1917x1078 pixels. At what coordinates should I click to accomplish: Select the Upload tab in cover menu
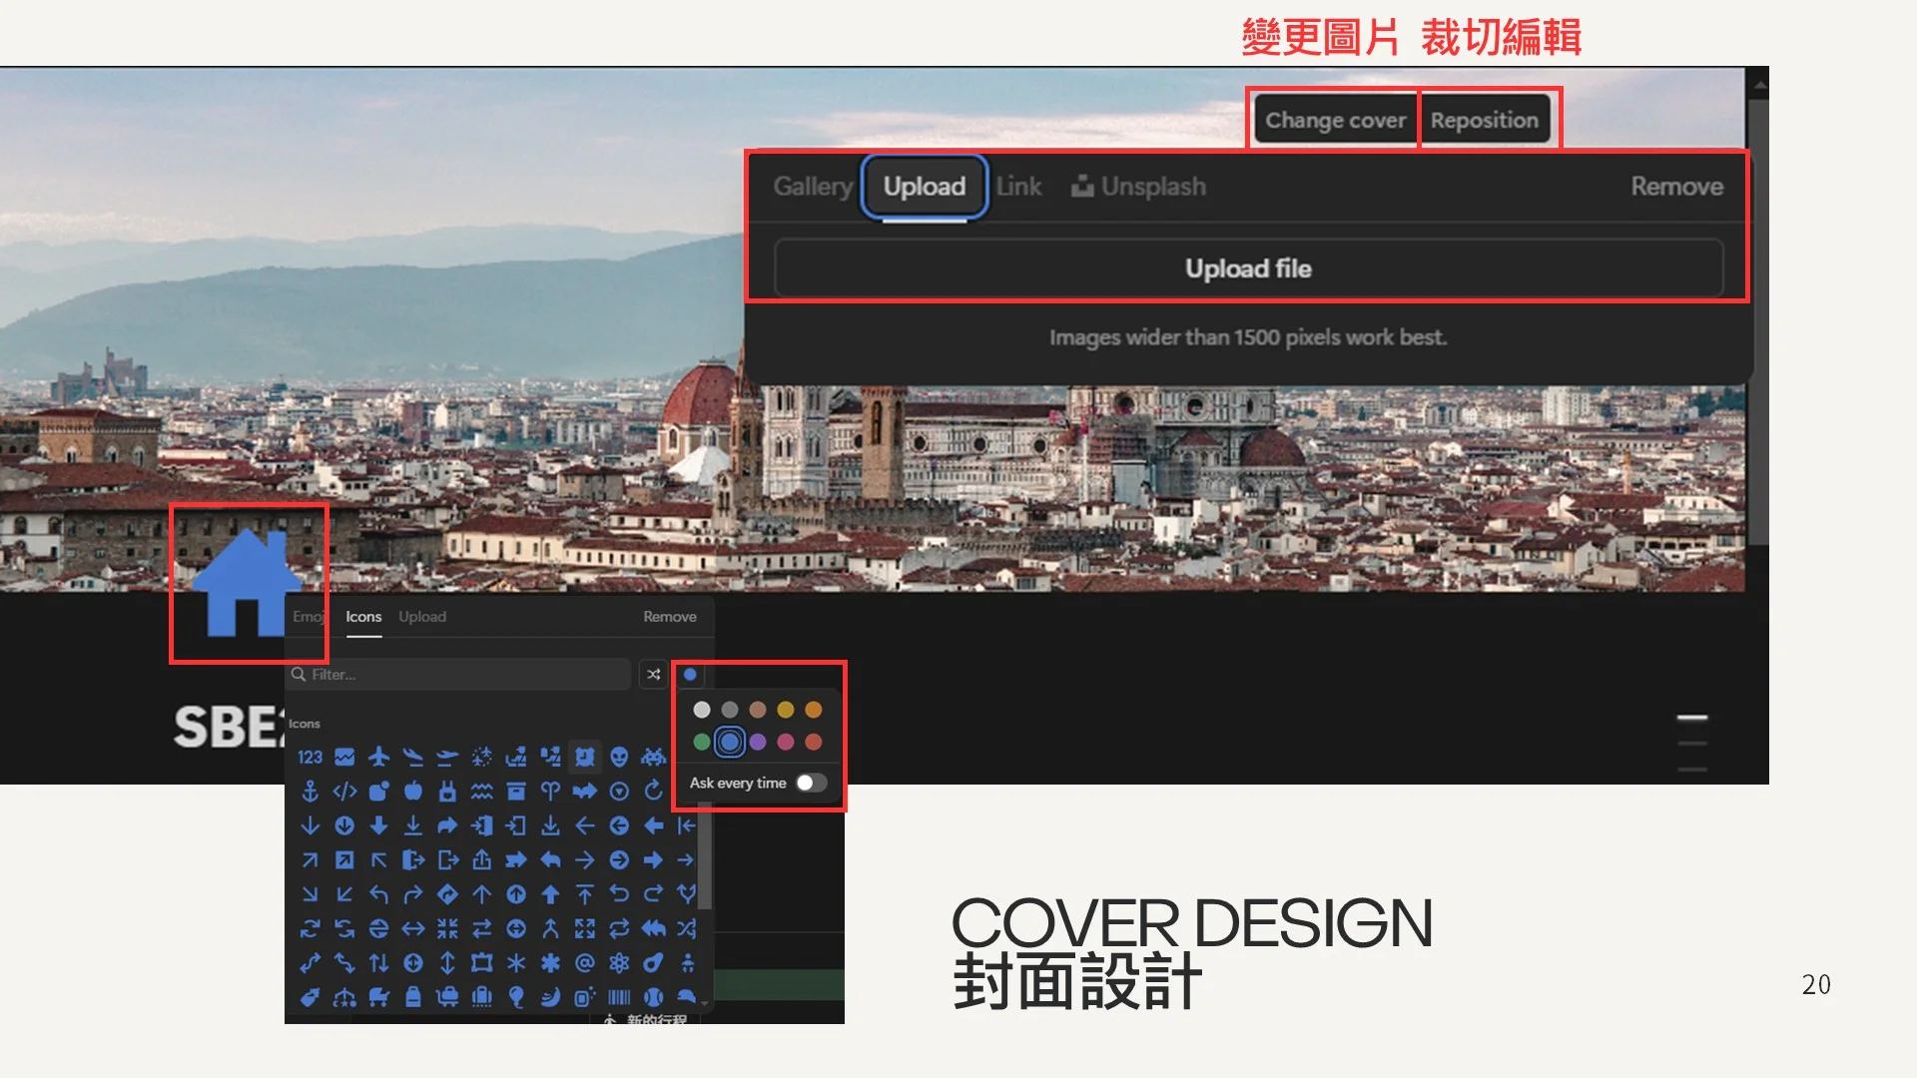pyautogui.click(x=924, y=187)
